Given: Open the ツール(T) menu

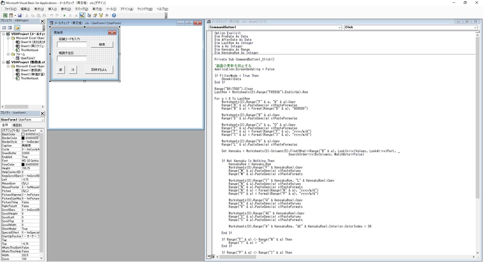Looking at the screenshot, I should pos(111,9).
